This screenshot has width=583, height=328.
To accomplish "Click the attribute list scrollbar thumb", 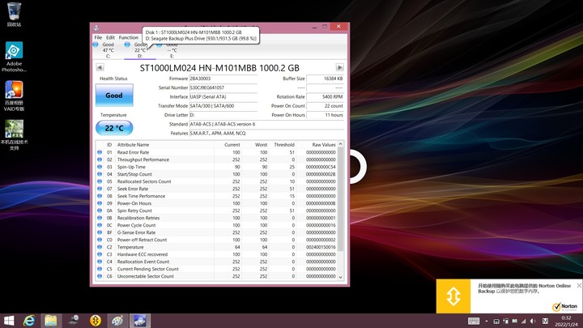I will coord(340,199).
